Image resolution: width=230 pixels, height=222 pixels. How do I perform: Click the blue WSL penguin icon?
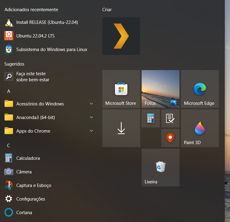9,49
